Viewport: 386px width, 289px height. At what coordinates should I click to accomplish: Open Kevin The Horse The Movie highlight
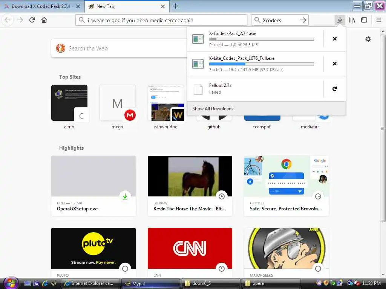click(190, 186)
